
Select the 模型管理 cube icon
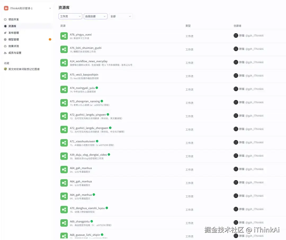(5, 39)
